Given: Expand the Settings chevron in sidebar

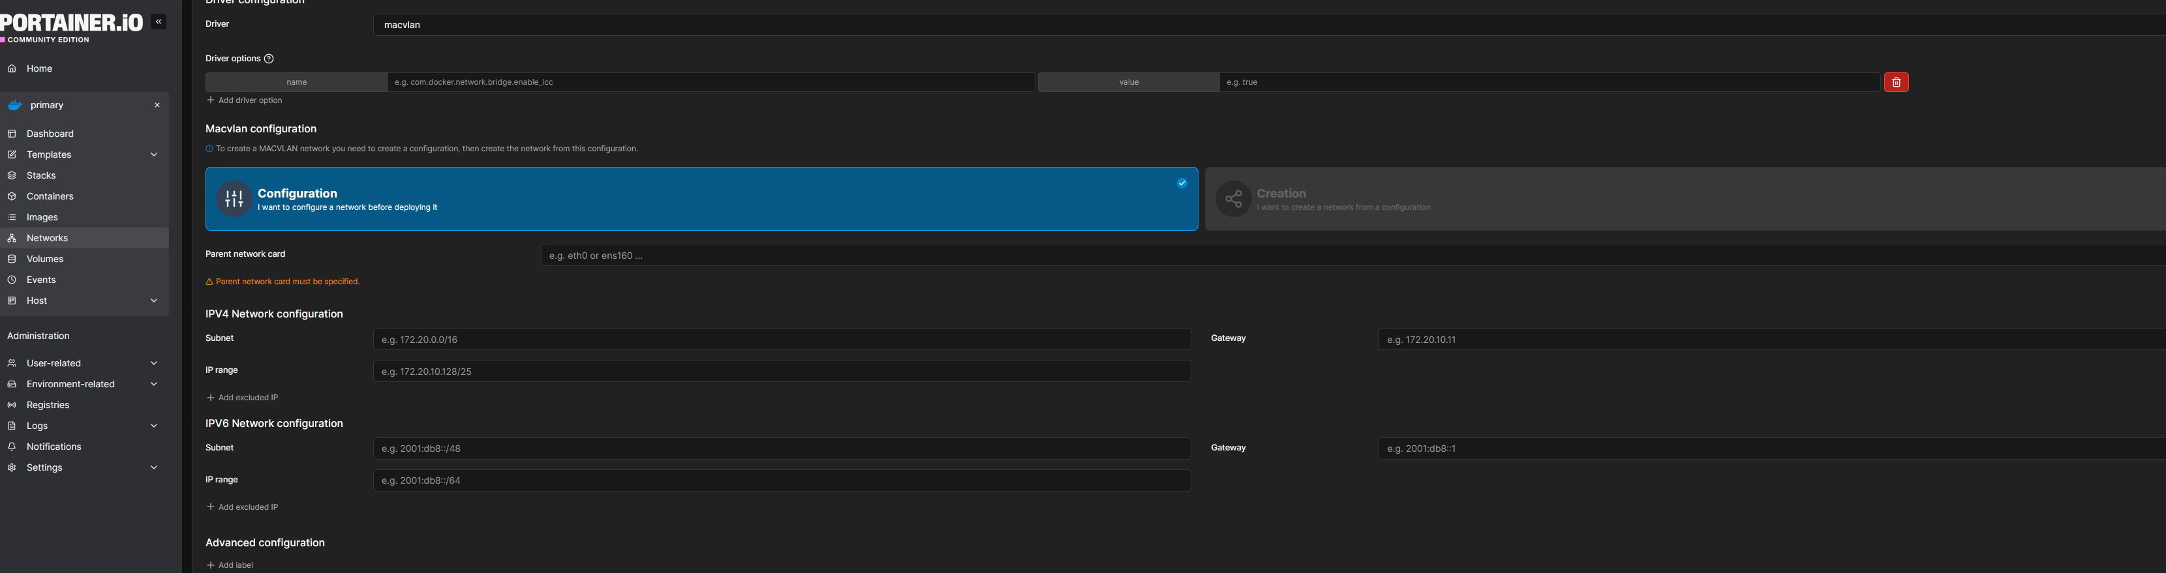Looking at the screenshot, I should coord(154,468).
